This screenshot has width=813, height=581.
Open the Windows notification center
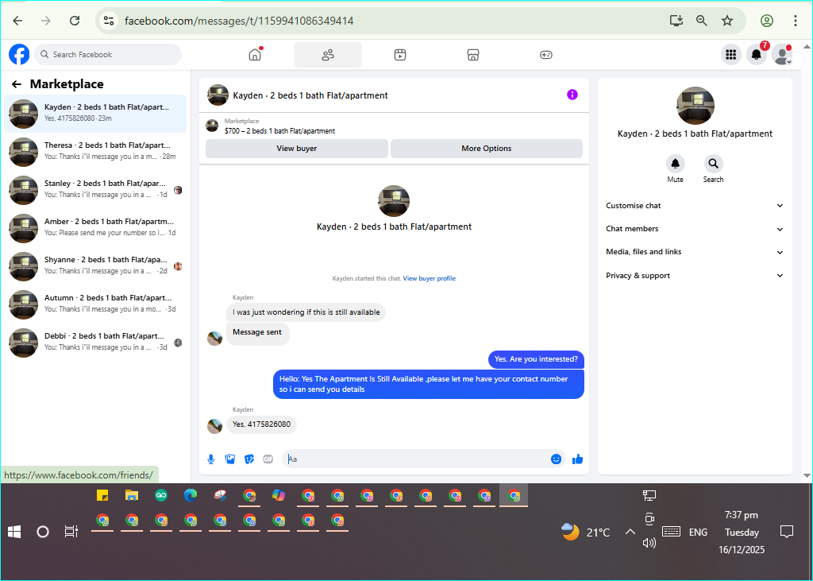click(x=787, y=532)
